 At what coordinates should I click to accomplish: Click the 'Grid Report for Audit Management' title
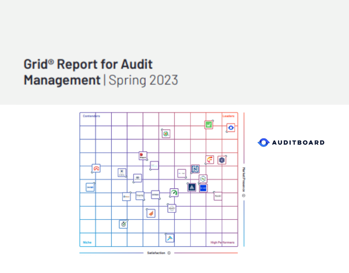(88, 72)
